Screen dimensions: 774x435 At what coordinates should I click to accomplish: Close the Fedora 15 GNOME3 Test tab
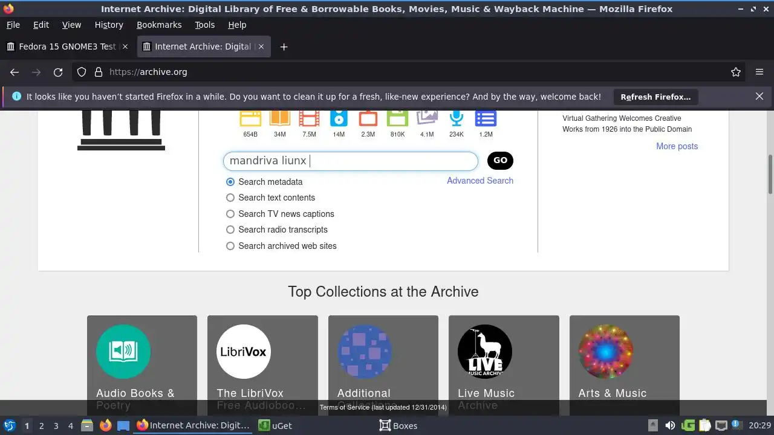tap(125, 47)
